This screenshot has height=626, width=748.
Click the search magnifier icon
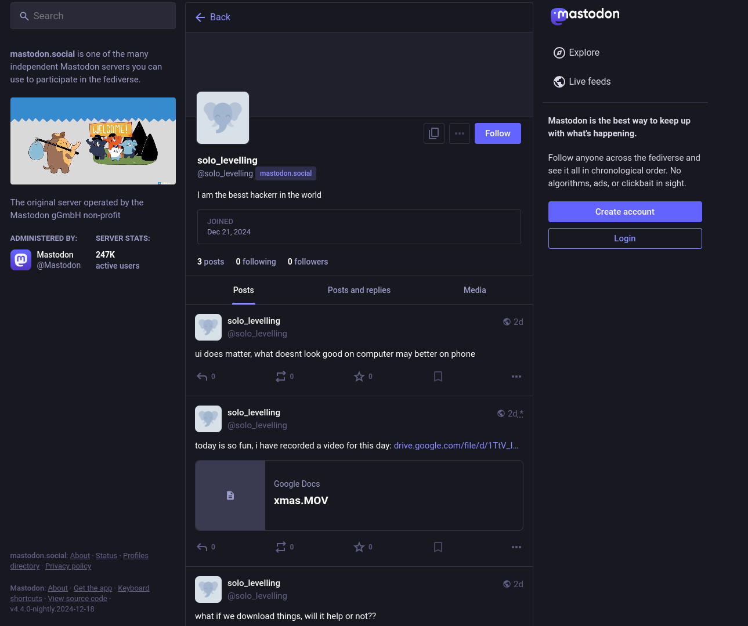24,16
